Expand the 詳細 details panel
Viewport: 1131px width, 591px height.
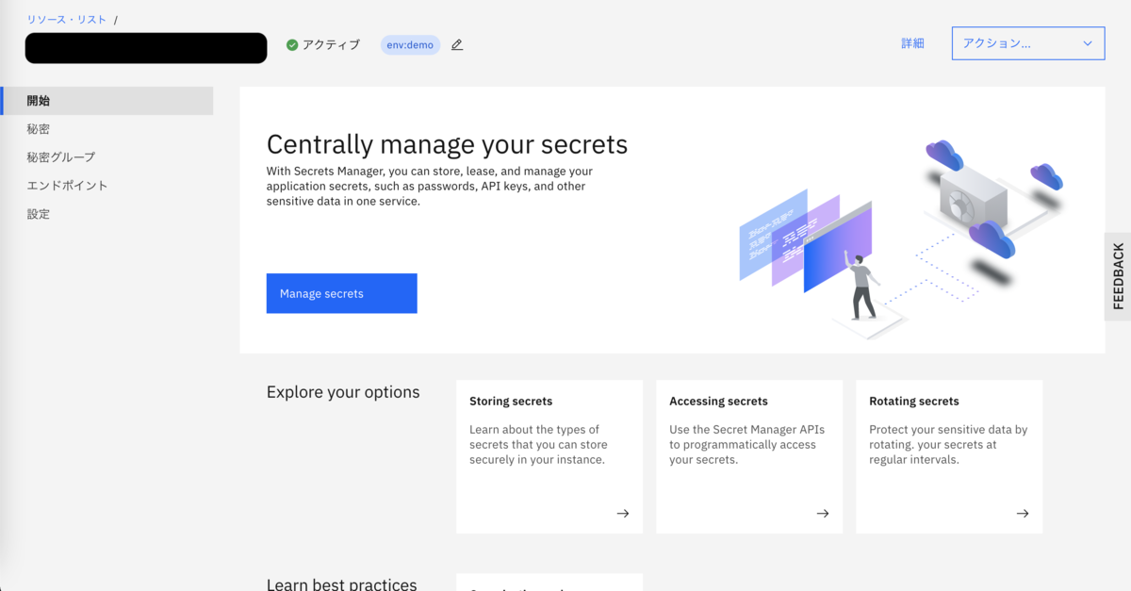pyautogui.click(x=912, y=42)
